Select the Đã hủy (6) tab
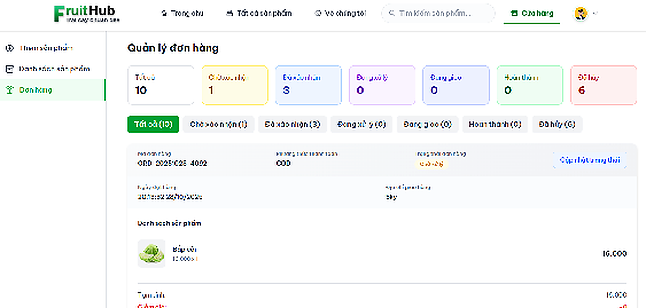This screenshot has height=308, width=646. tap(557, 124)
